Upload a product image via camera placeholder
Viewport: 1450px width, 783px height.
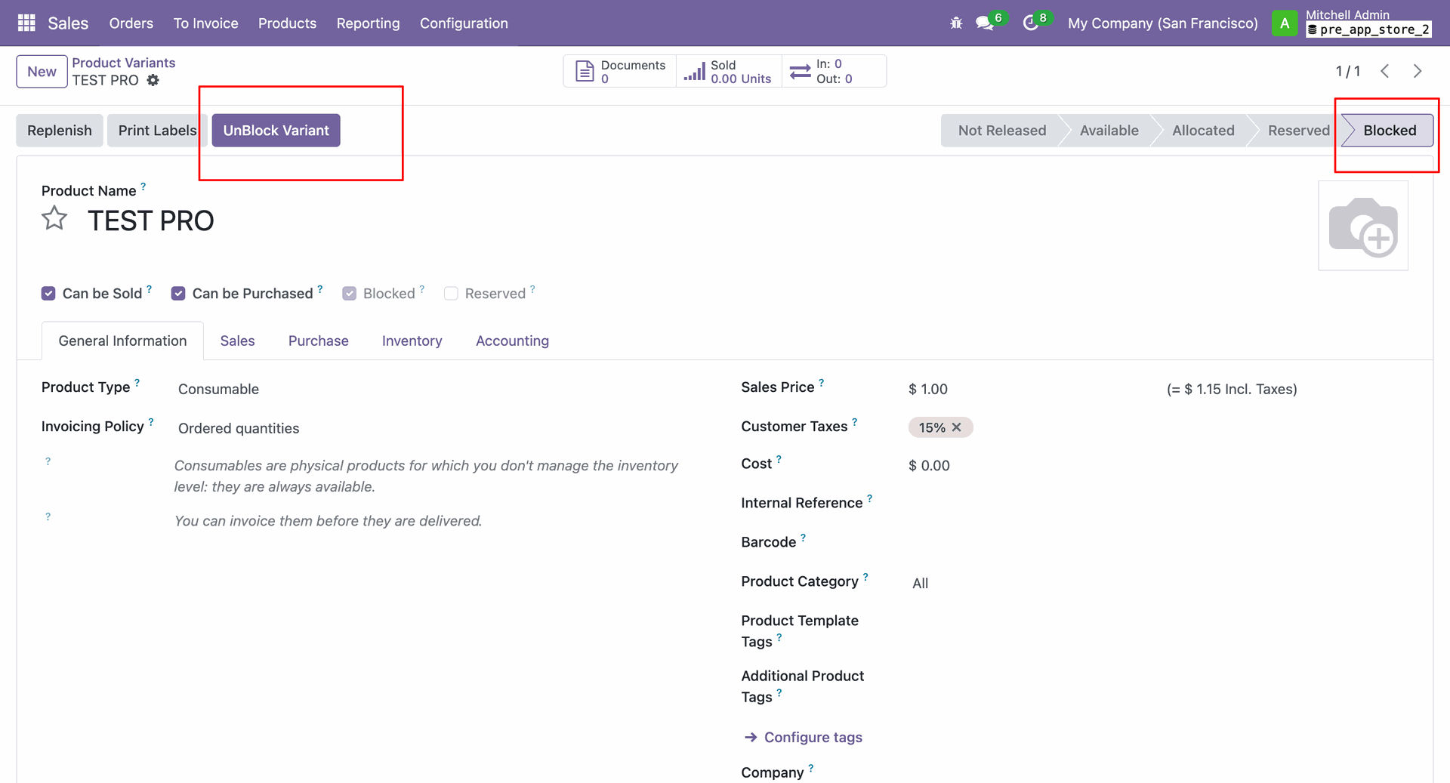tap(1362, 226)
